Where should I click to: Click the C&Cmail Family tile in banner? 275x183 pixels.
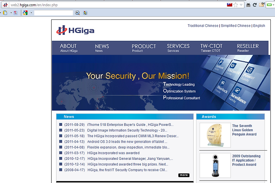pyautogui.click(x=233, y=69)
